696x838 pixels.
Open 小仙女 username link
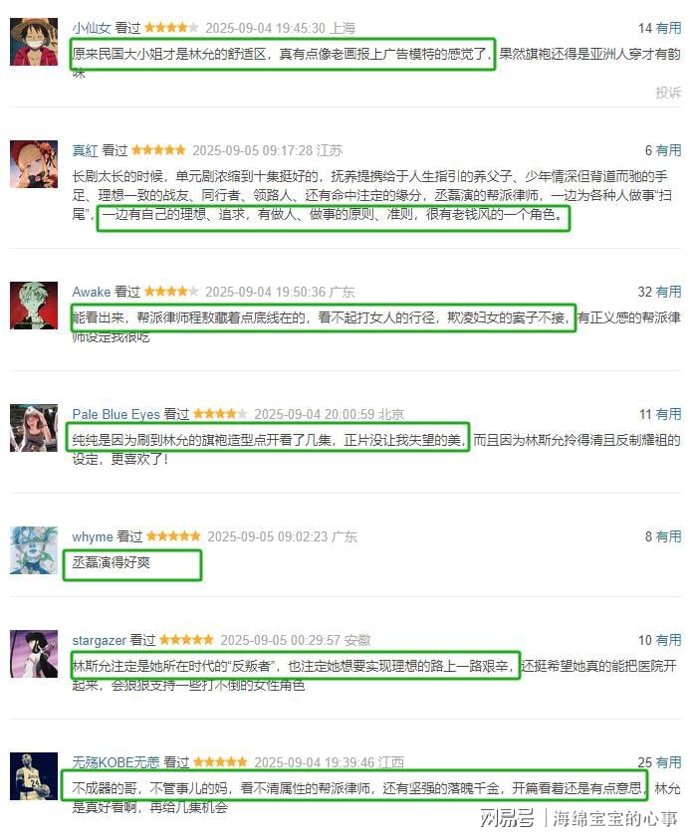(x=92, y=28)
